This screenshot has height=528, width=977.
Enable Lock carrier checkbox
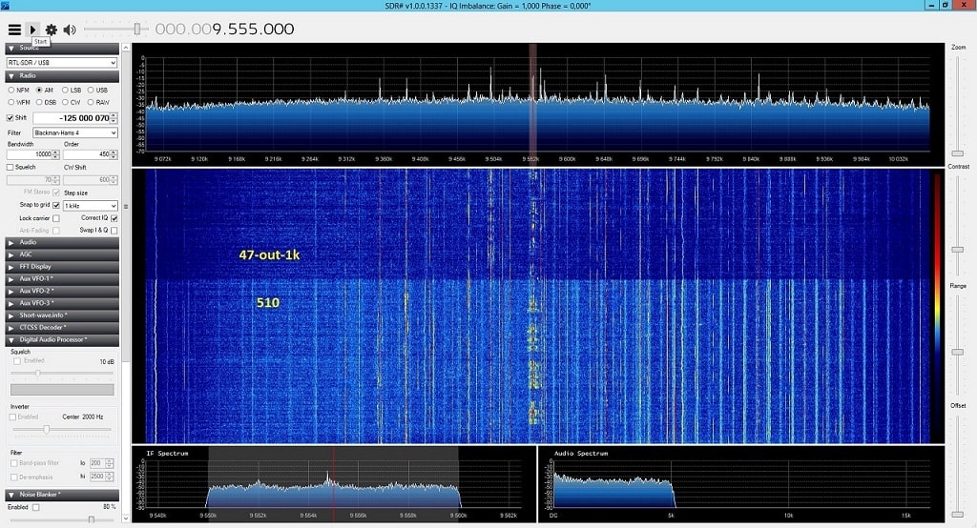(56, 218)
